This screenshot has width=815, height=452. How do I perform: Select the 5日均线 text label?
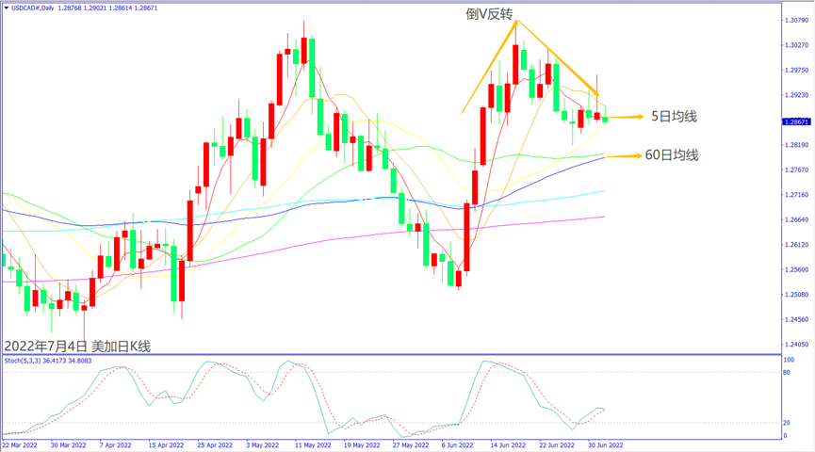click(674, 116)
